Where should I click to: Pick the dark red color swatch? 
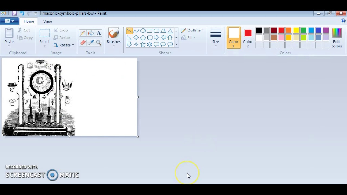[274, 31]
